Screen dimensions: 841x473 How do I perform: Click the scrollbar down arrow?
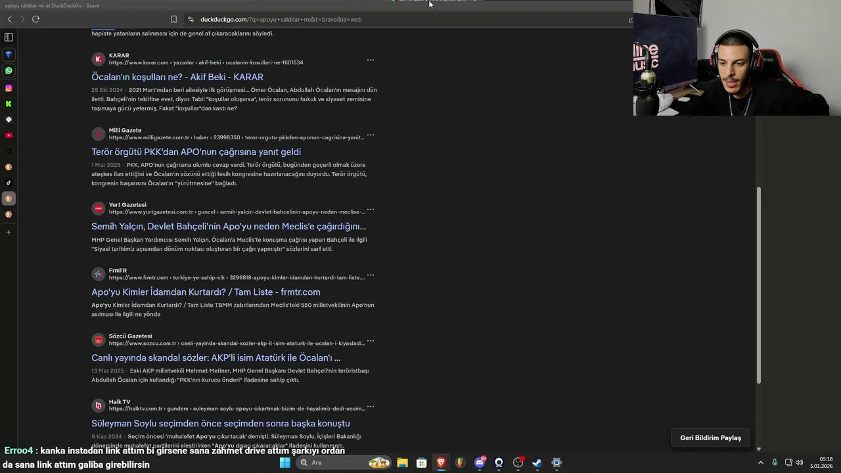(759, 449)
